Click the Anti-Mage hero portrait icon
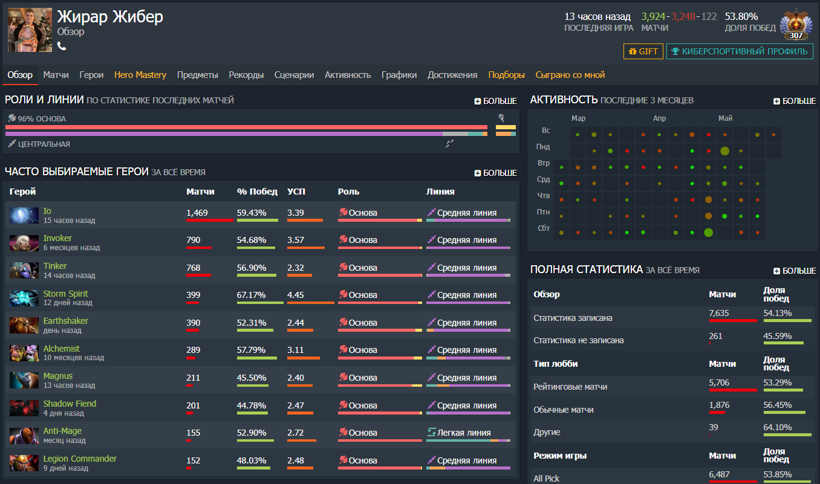 pyautogui.click(x=24, y=436)
